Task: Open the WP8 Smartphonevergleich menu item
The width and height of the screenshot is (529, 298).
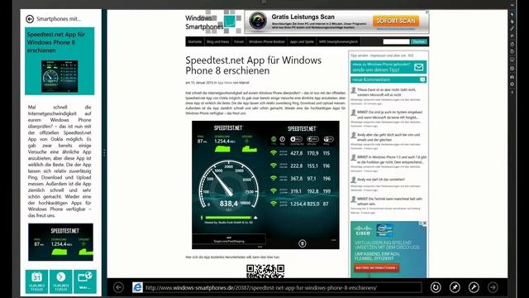Action: tap(338, 41)
